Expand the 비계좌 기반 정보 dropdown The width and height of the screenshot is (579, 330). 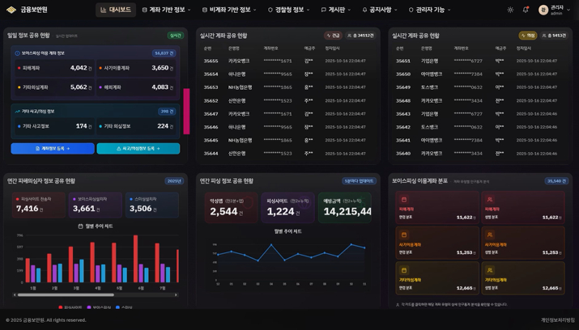tap(229, 10)
